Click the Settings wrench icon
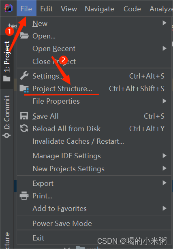 (x=24, y=75)
